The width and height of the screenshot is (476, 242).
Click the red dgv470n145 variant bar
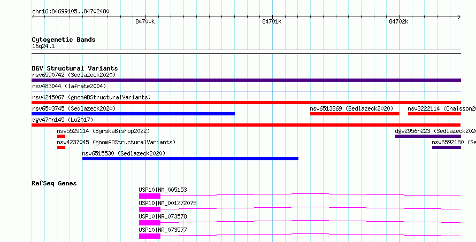tap(246, 125)
